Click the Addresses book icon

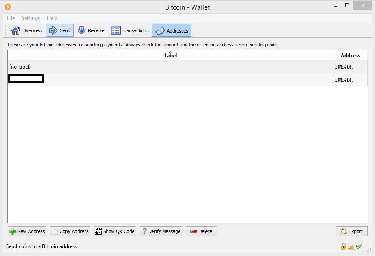click(x=160, y=31)
